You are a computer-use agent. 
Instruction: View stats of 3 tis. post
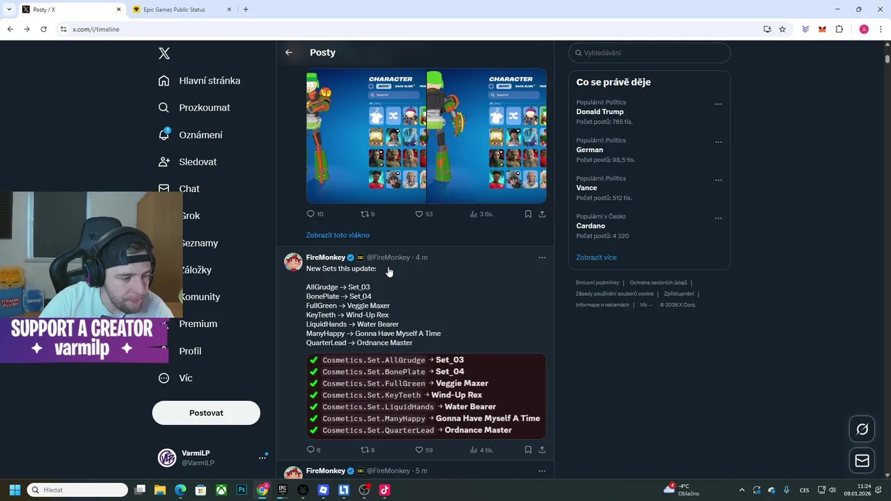pos(482,214)
